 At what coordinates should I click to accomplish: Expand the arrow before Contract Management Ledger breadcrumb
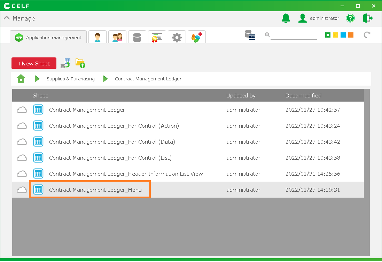(105, 79)
